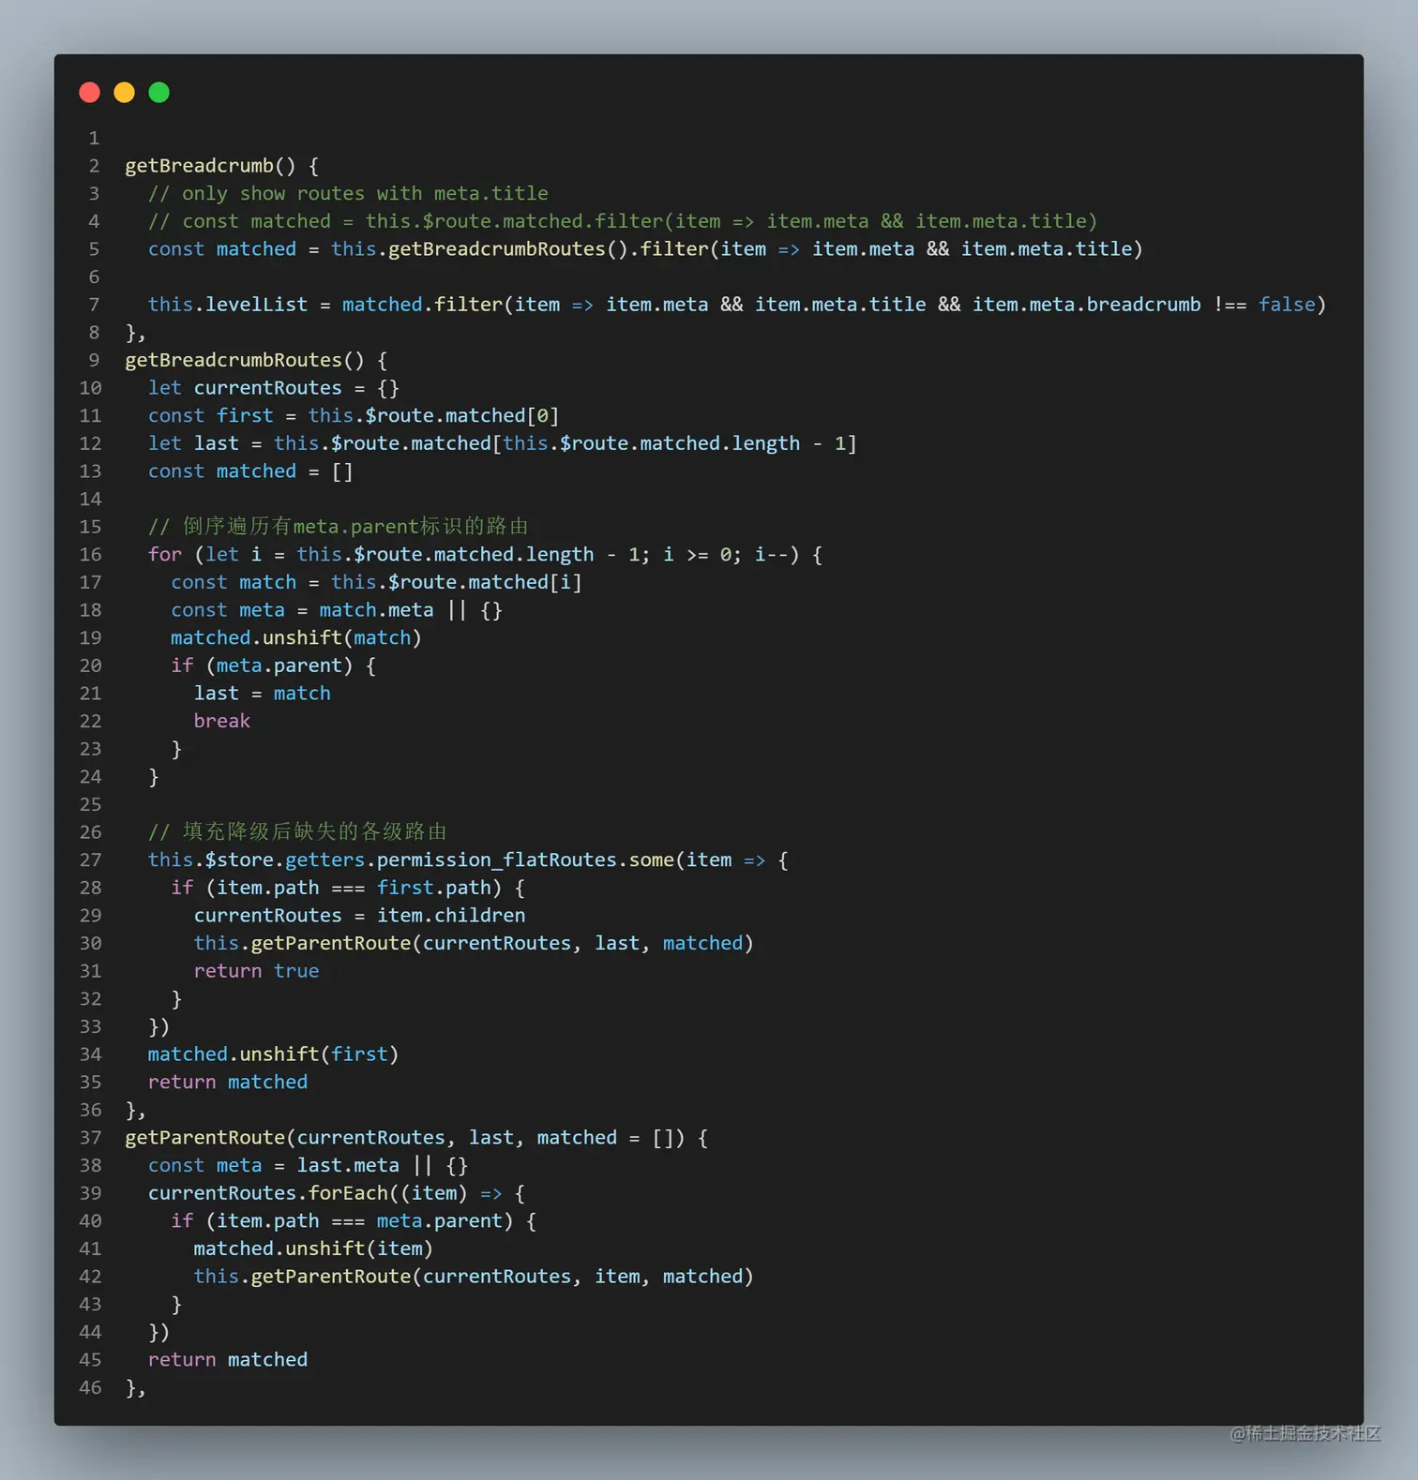The height and width of the screenshot is (1480, 1418).
Task: Click the line "const matched = []"
Action: [x=250, y=471]
